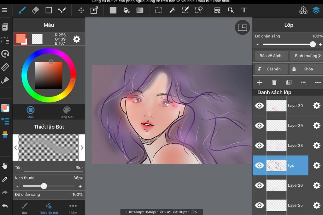Select the Gradient tool
This screenshot has width=323, height=215.
pos(140,10)
